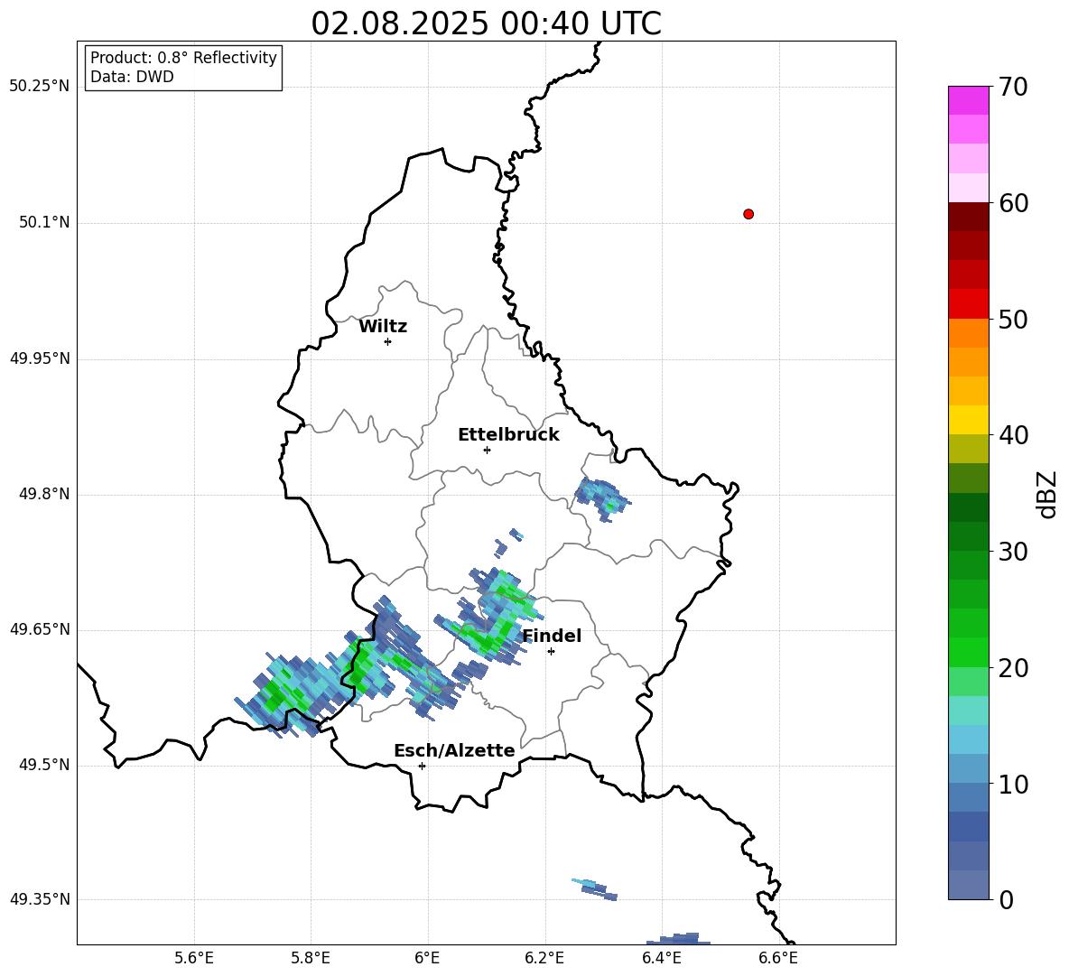The height and width of the screenshot is (976, 1069).
Task: Click the Wiltz city label
Action: (383, 327)
